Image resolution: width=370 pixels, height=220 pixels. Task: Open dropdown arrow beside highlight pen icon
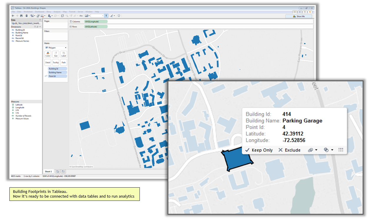(x=114, y=16)
